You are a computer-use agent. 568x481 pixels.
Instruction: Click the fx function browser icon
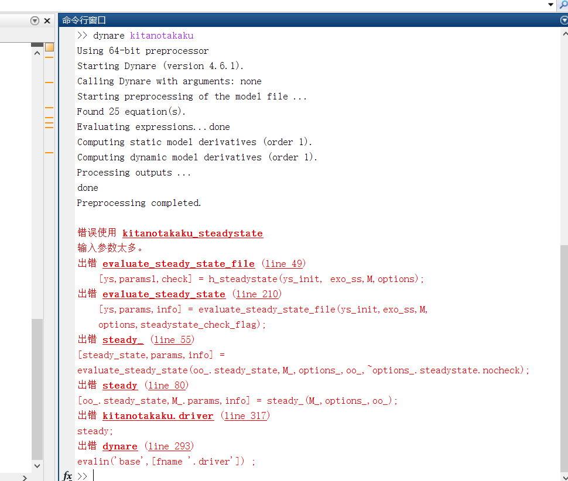click(x=67, y=476)
